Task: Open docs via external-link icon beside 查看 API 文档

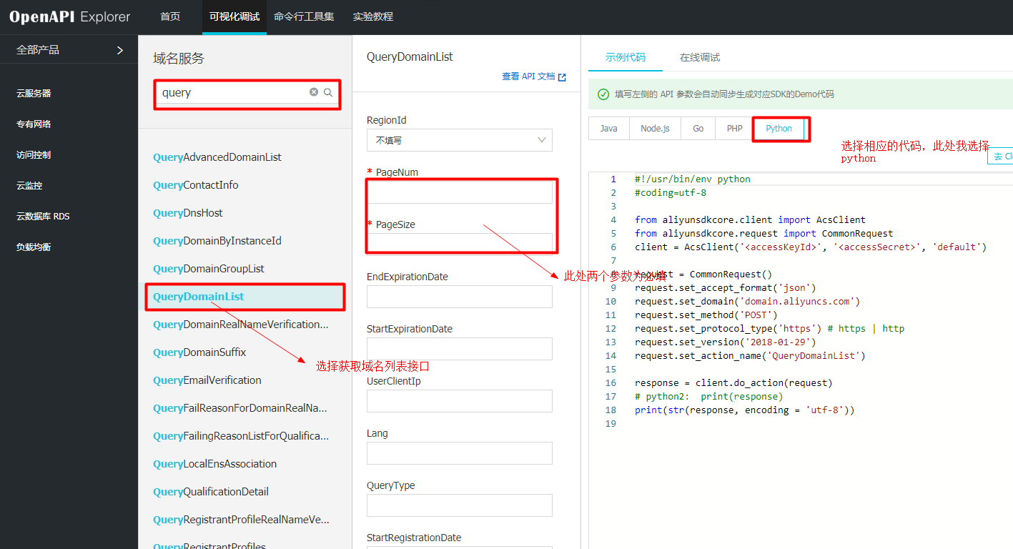Action: coord(562,76)
